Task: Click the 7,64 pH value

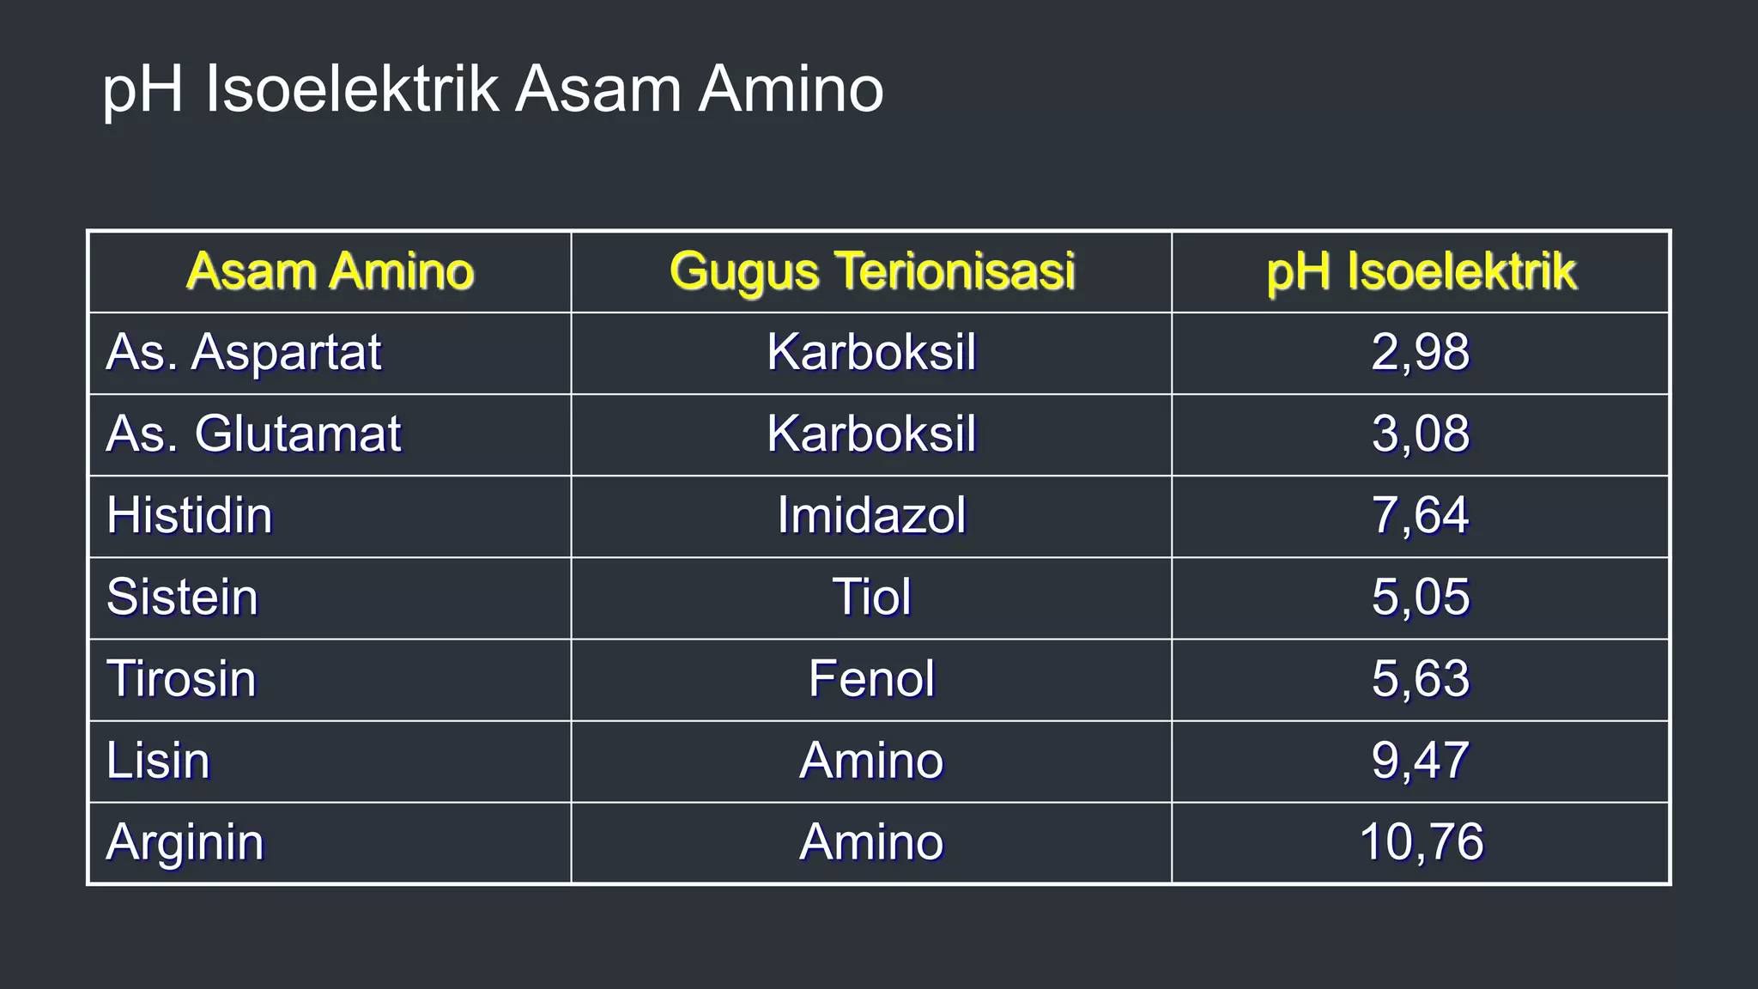Action: [x=1421, y=516]
